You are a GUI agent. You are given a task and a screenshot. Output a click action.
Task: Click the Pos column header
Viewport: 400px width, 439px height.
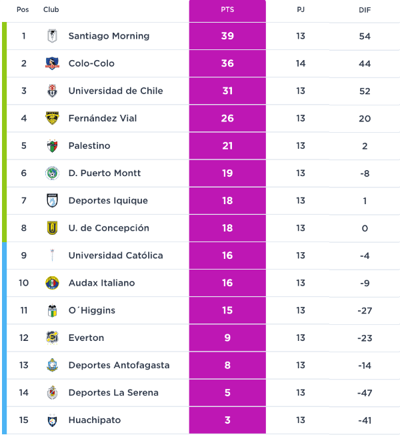23,10
